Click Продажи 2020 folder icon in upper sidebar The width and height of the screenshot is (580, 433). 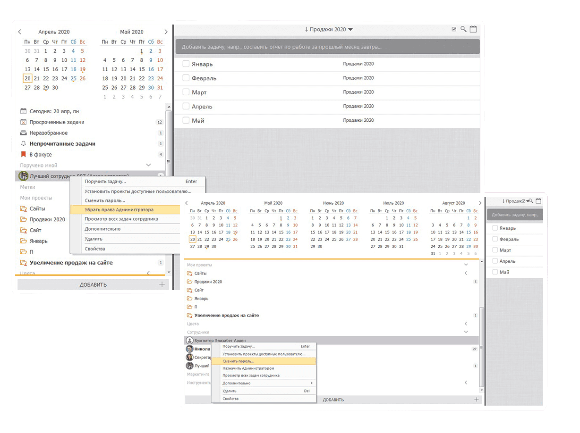pos(24,219)
